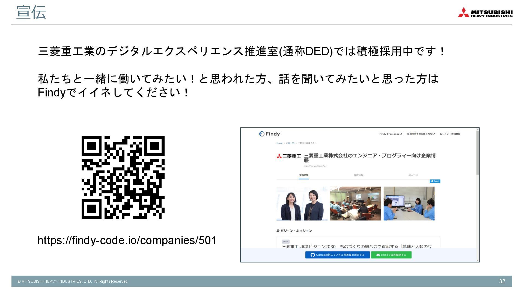
Task: Click the GitHub icon on the blue button
Action: 313,255
